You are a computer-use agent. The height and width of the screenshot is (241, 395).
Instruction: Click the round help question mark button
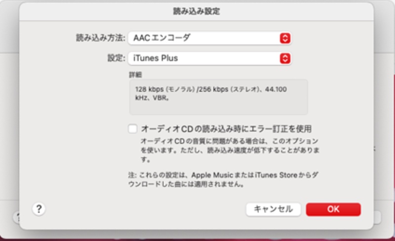pos(39,208)
